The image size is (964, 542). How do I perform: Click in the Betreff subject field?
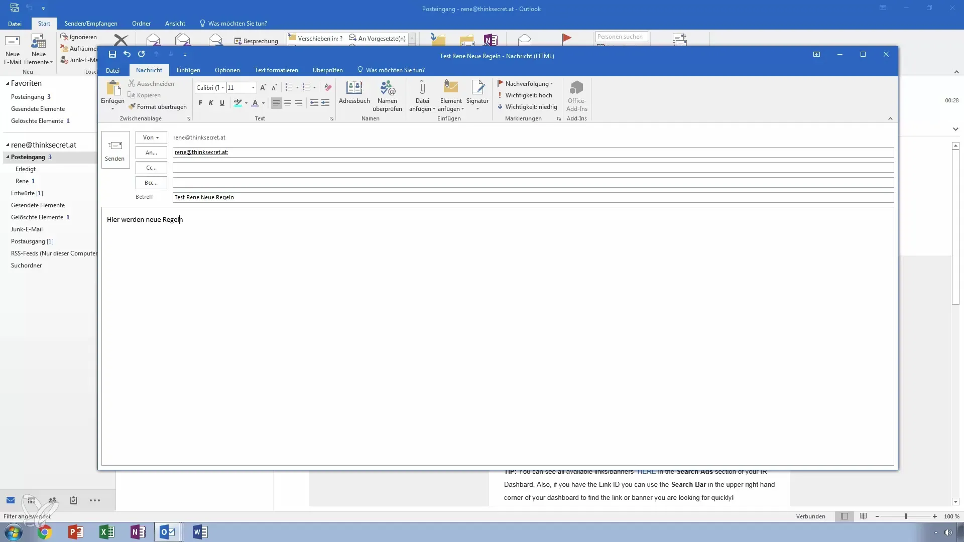(x=533, y=197)
